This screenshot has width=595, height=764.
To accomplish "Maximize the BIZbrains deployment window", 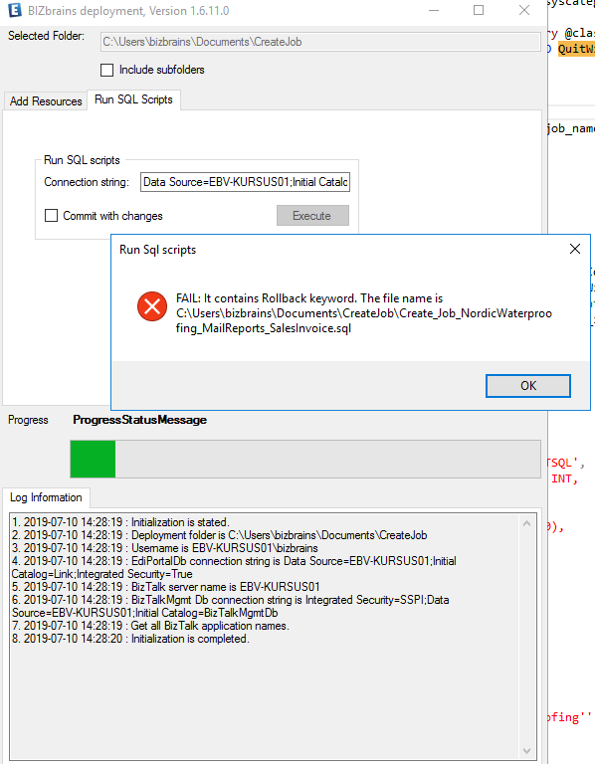I will (x=479, y=10).
